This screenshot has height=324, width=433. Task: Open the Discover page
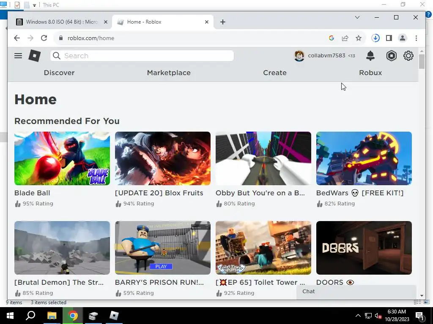(59, 73)
